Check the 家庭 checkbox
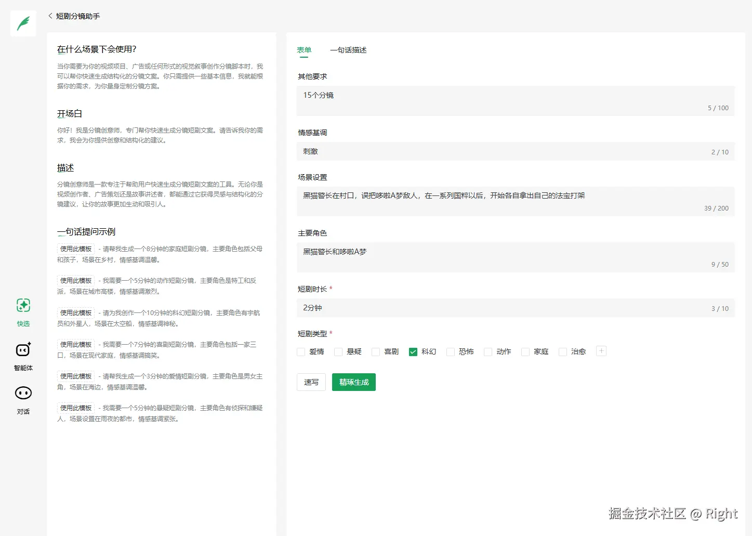This screenshot has height=536, width=752. click(525, 352)
